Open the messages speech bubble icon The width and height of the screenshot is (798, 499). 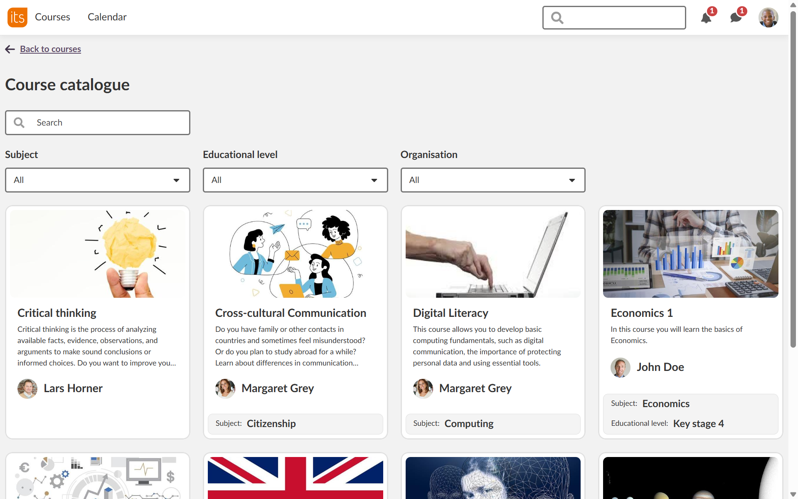[x=736, y=18]
